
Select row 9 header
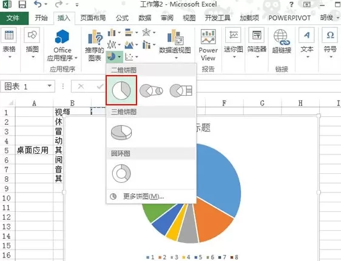tap(7, 188)
